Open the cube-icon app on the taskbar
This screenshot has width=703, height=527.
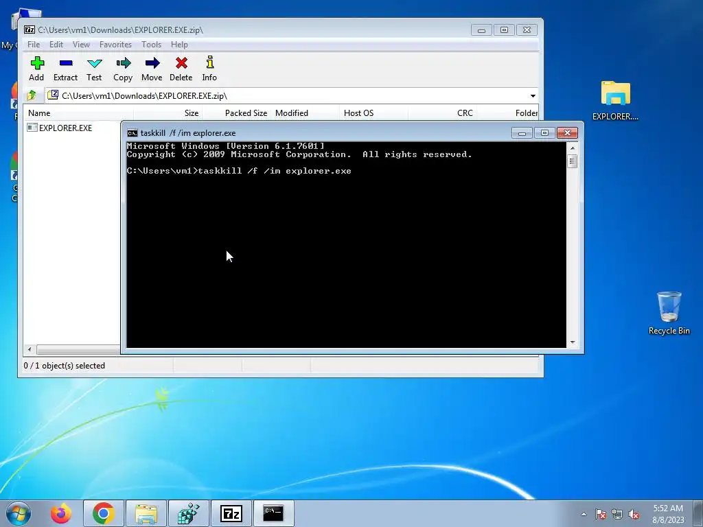[189, 513]
